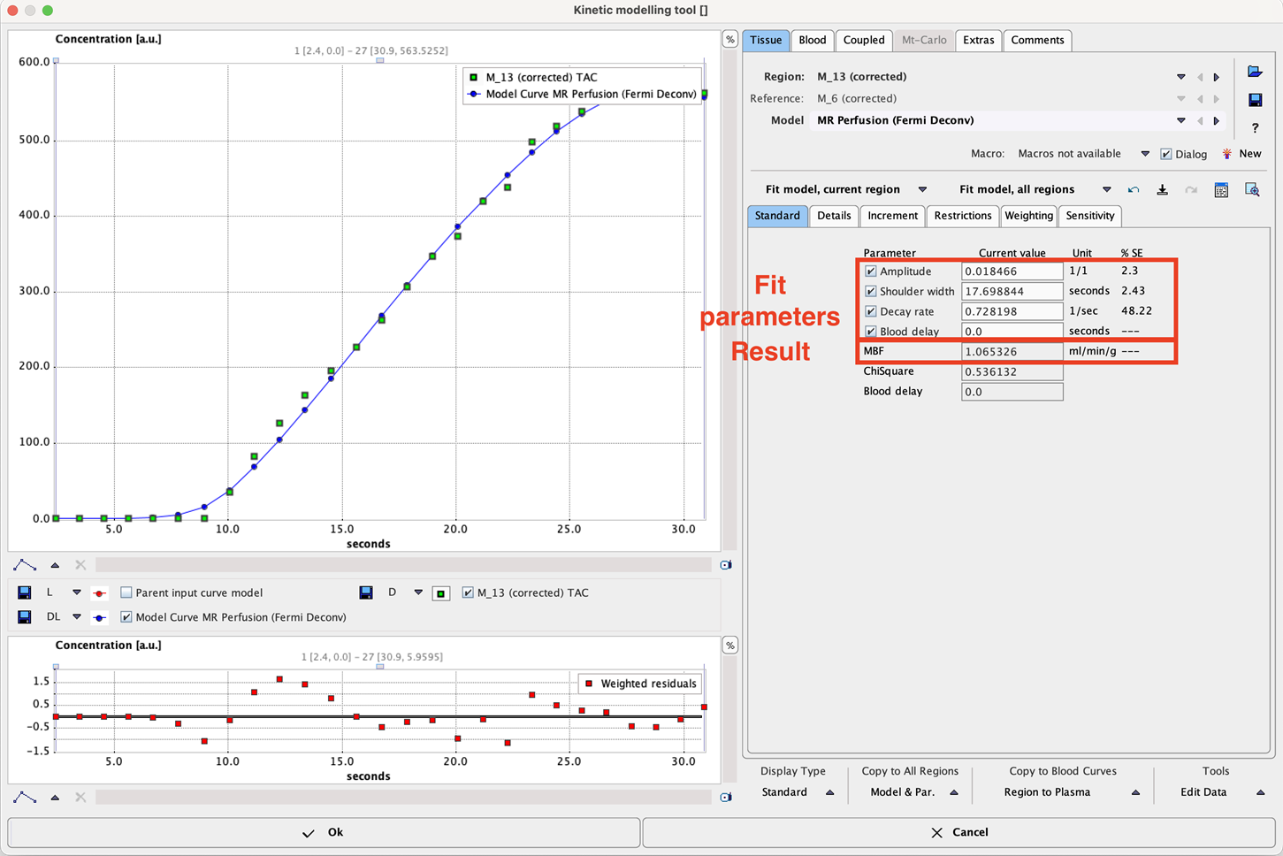Go to the next Region with the right arrow

click(1217, 77)
